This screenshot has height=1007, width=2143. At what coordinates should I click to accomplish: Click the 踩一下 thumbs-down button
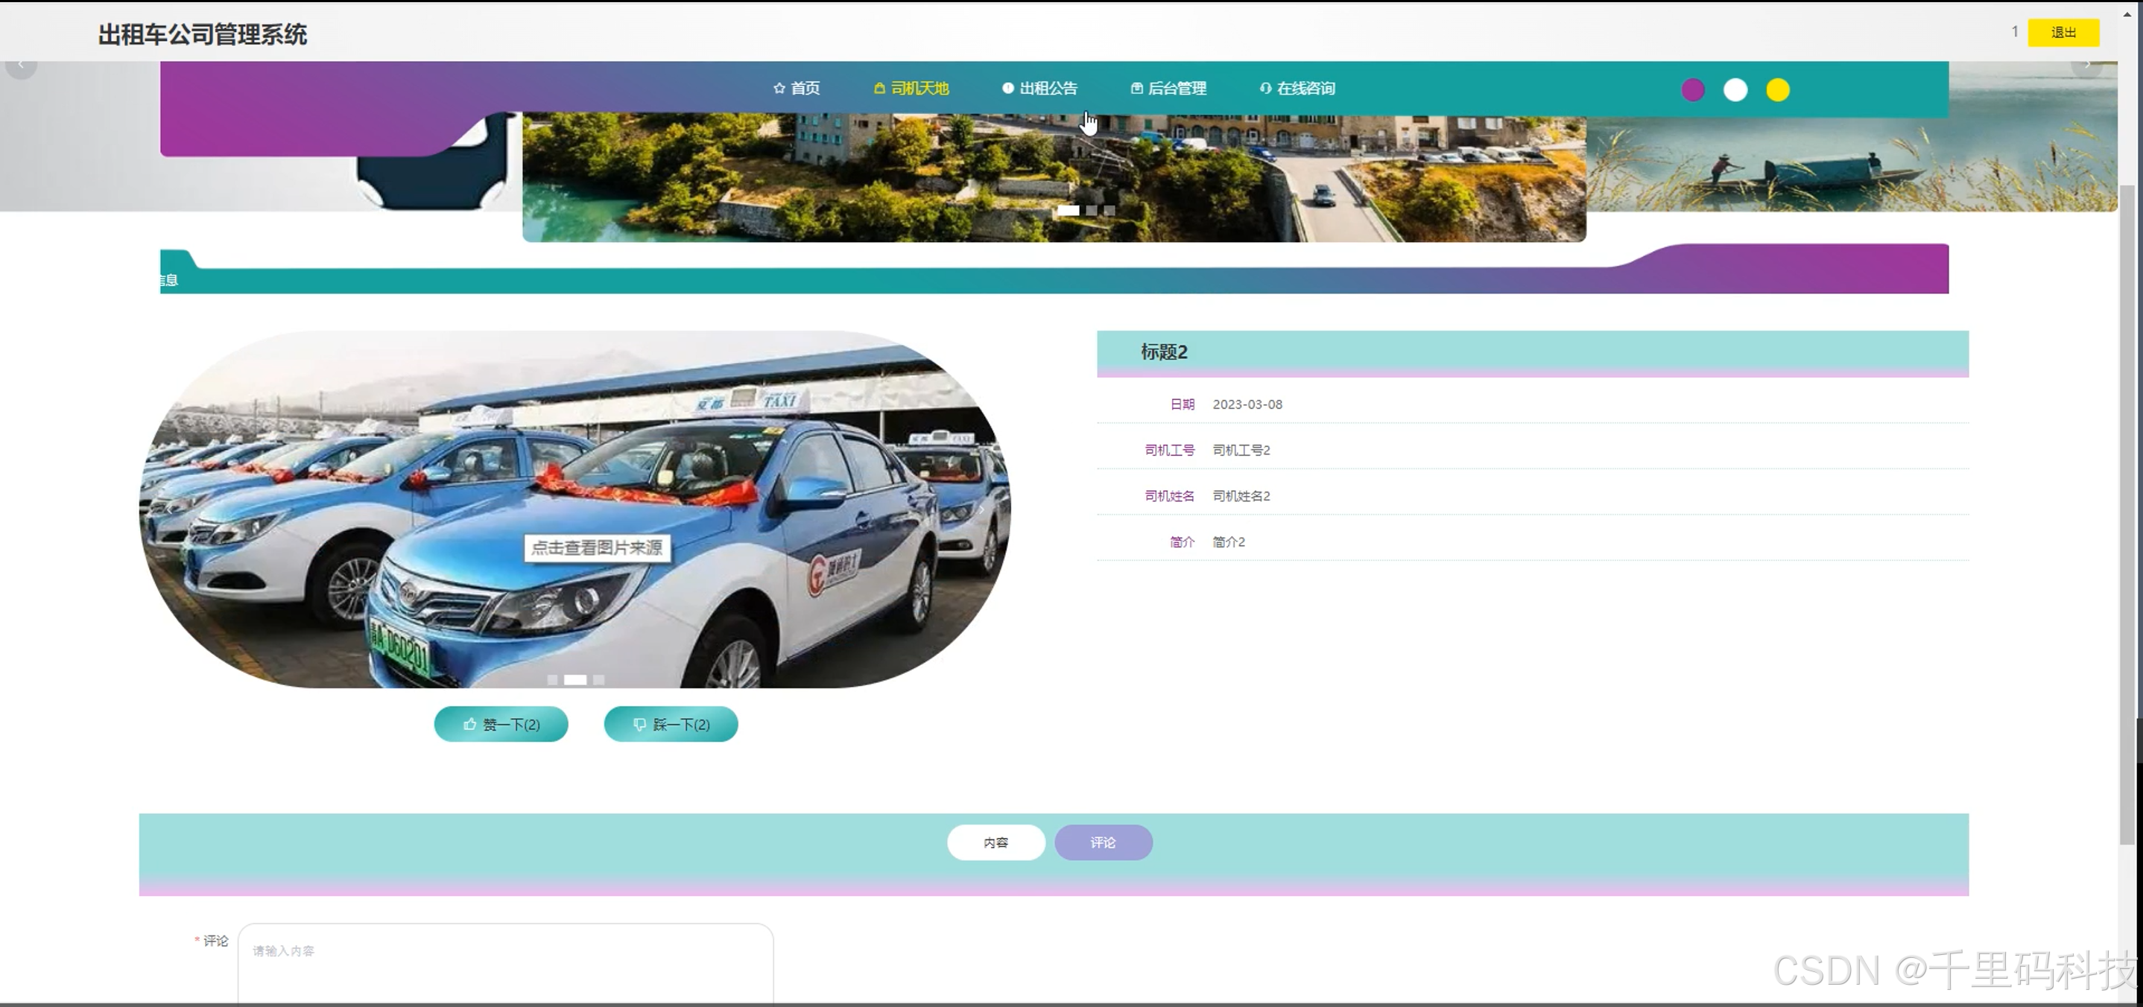tap(671, 724)
